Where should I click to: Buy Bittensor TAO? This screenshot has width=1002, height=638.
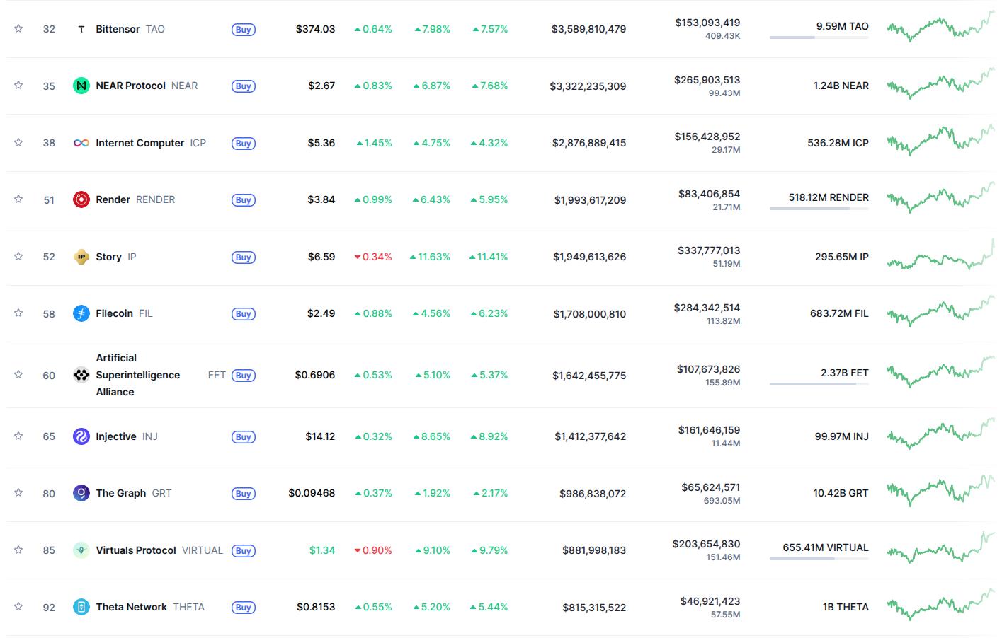point(244,30)
